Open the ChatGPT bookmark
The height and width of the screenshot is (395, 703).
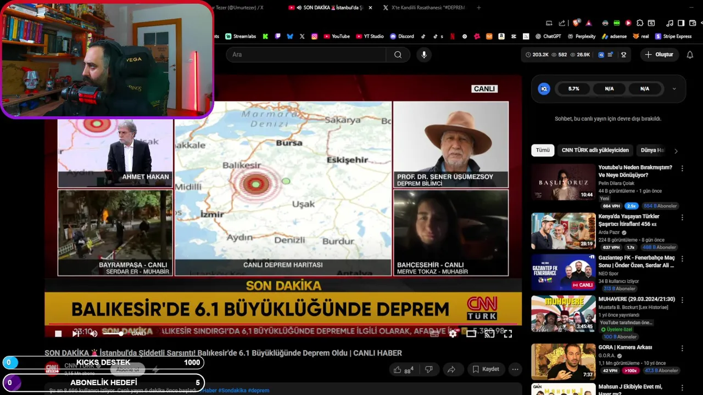click(548, 36)
